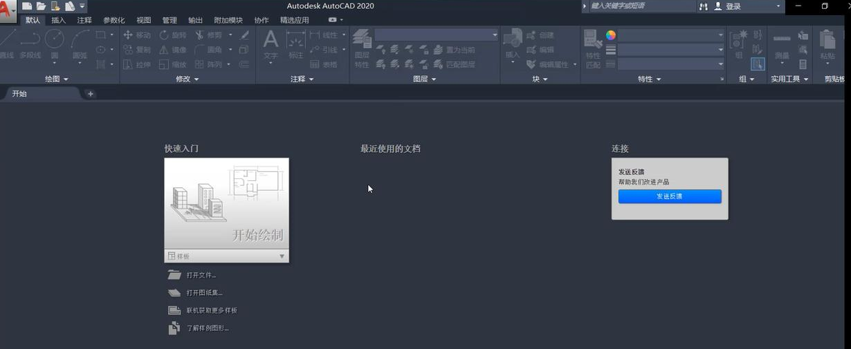The height and width of the screenshot is (349, 851).
Task: Select the Scale (缩放) tool
Action: 172,64
